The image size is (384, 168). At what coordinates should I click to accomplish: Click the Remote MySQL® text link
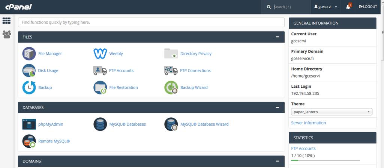pos(54,141)
